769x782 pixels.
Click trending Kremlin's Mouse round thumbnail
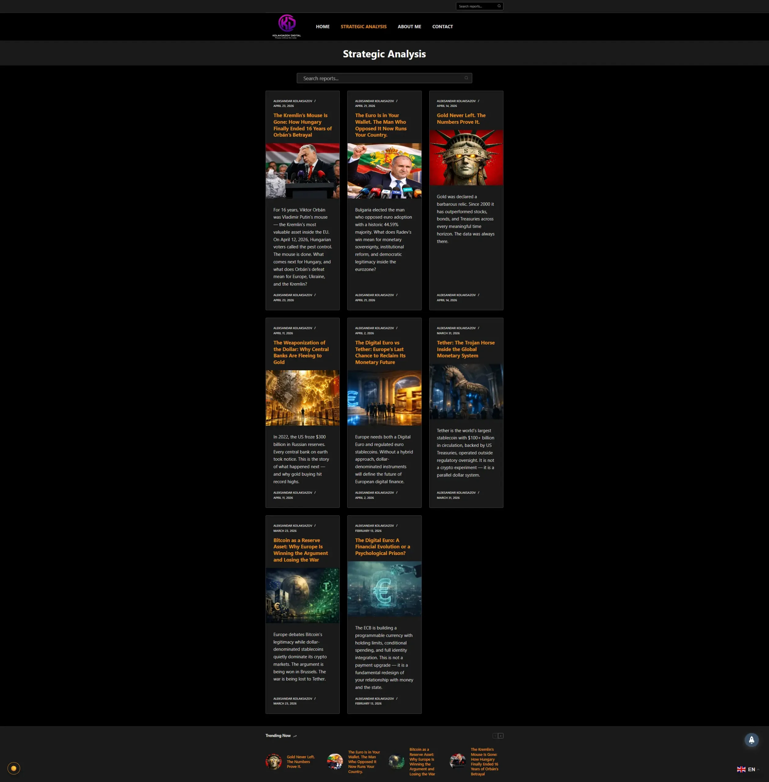[458, 762]
